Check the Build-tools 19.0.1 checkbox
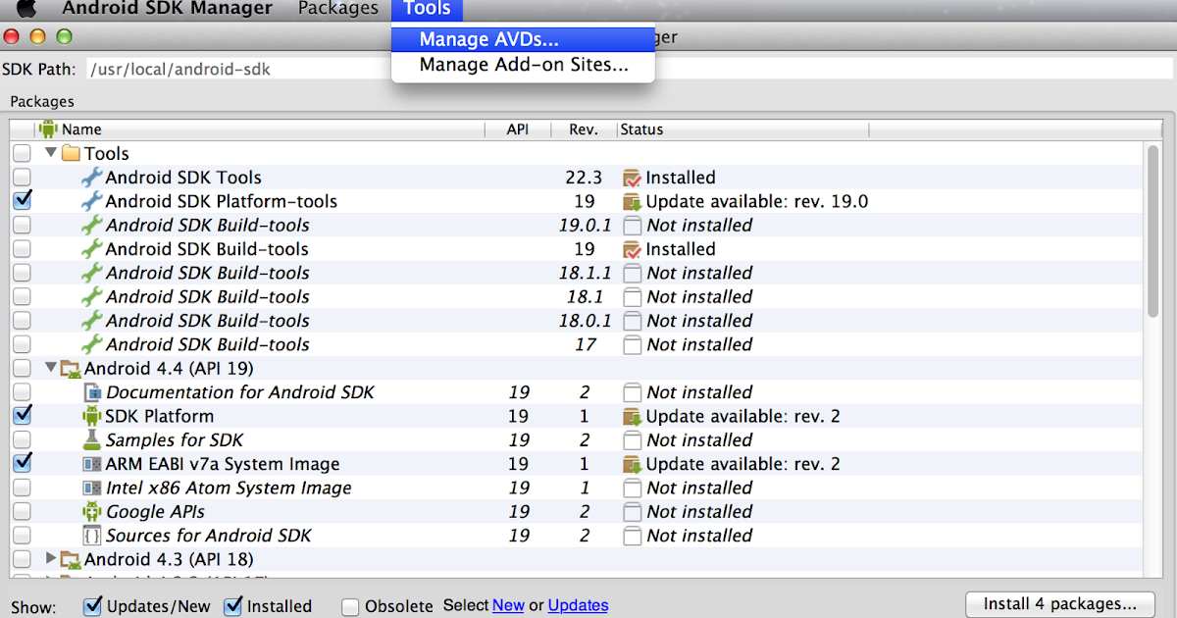Image resolution: width=1177 pixels, height=618 pixels. 22,225
